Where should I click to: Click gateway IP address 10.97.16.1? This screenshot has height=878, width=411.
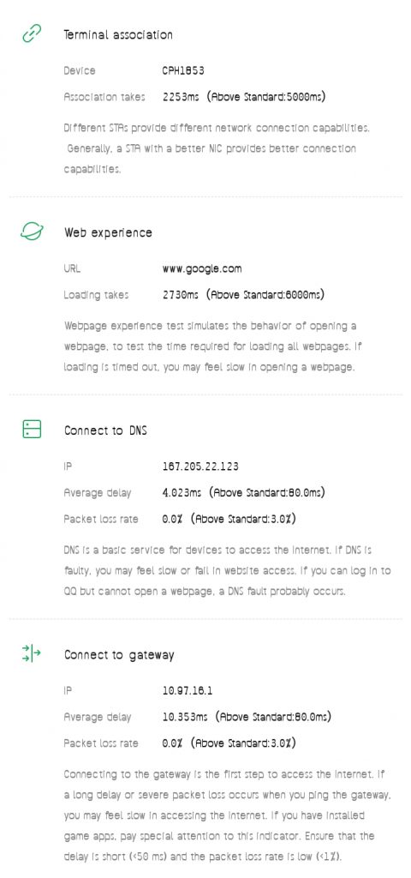[x=188, y=690]
